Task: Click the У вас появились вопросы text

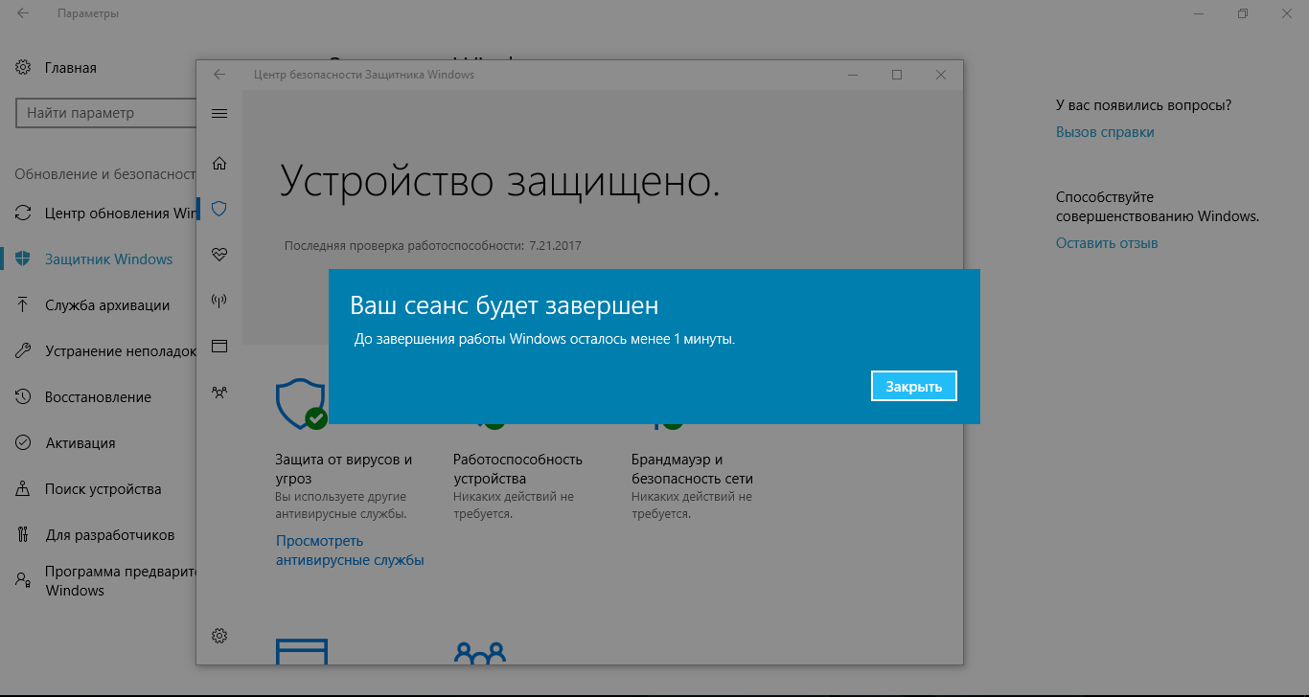Action: point(1144,105)
